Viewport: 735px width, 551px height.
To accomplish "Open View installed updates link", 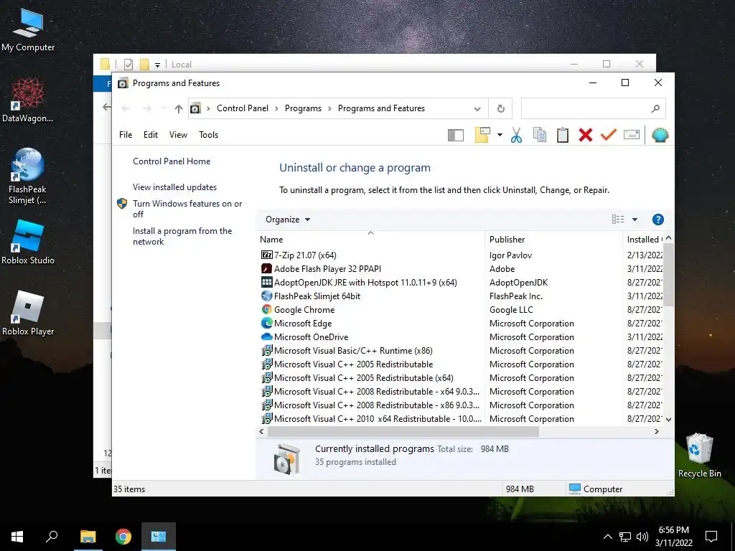I will [175, 187].
